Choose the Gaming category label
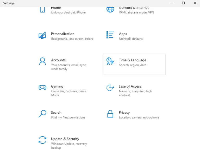Image resolution: width=200 pixels, height=157 pixels. coord(57,87)
